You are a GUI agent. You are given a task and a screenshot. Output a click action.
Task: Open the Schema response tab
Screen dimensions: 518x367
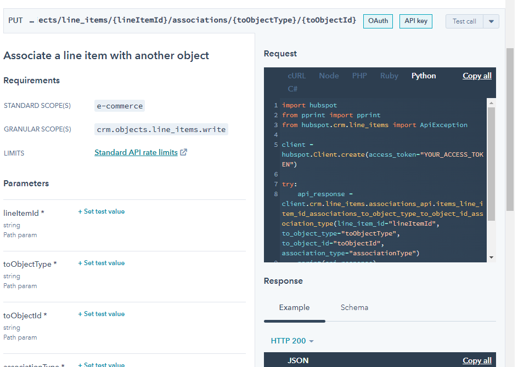tap(354, 307)
